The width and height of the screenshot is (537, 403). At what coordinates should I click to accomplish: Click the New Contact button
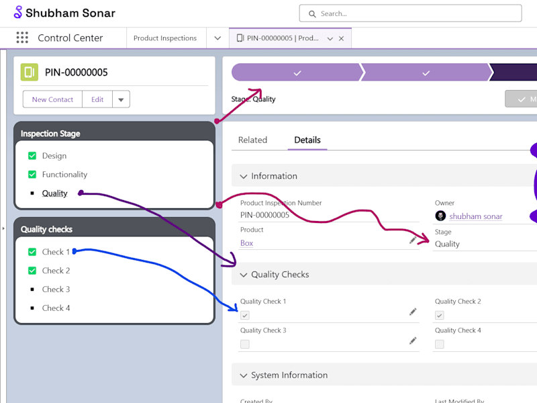click(x=52, y=99)
